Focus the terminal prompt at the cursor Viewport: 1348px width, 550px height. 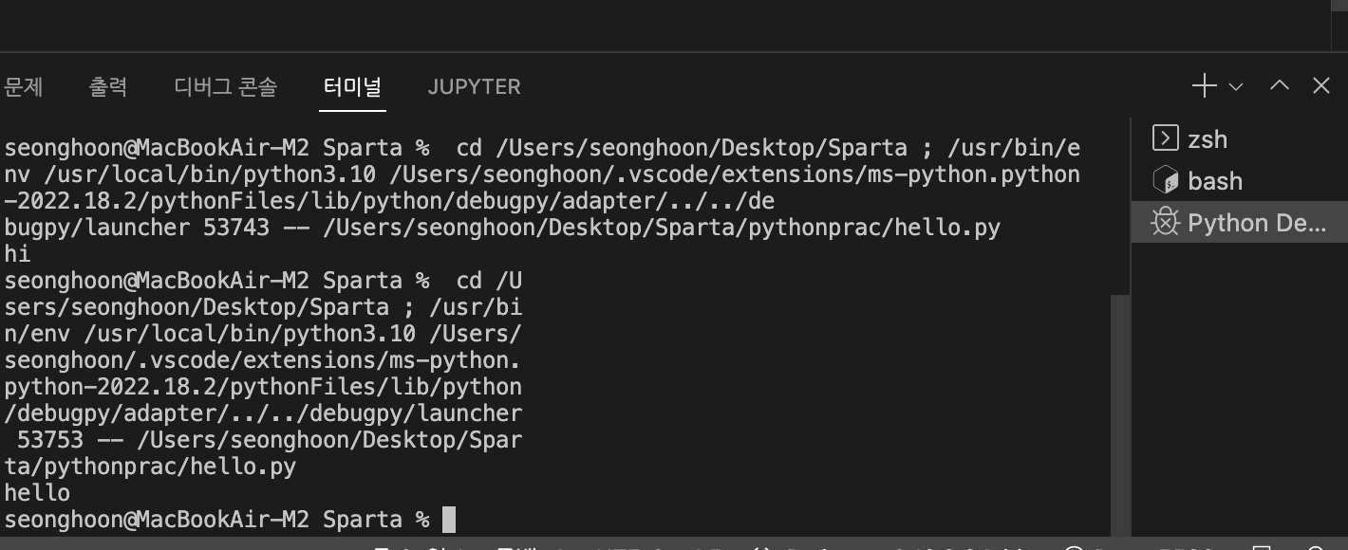click(x=449, y=520)
